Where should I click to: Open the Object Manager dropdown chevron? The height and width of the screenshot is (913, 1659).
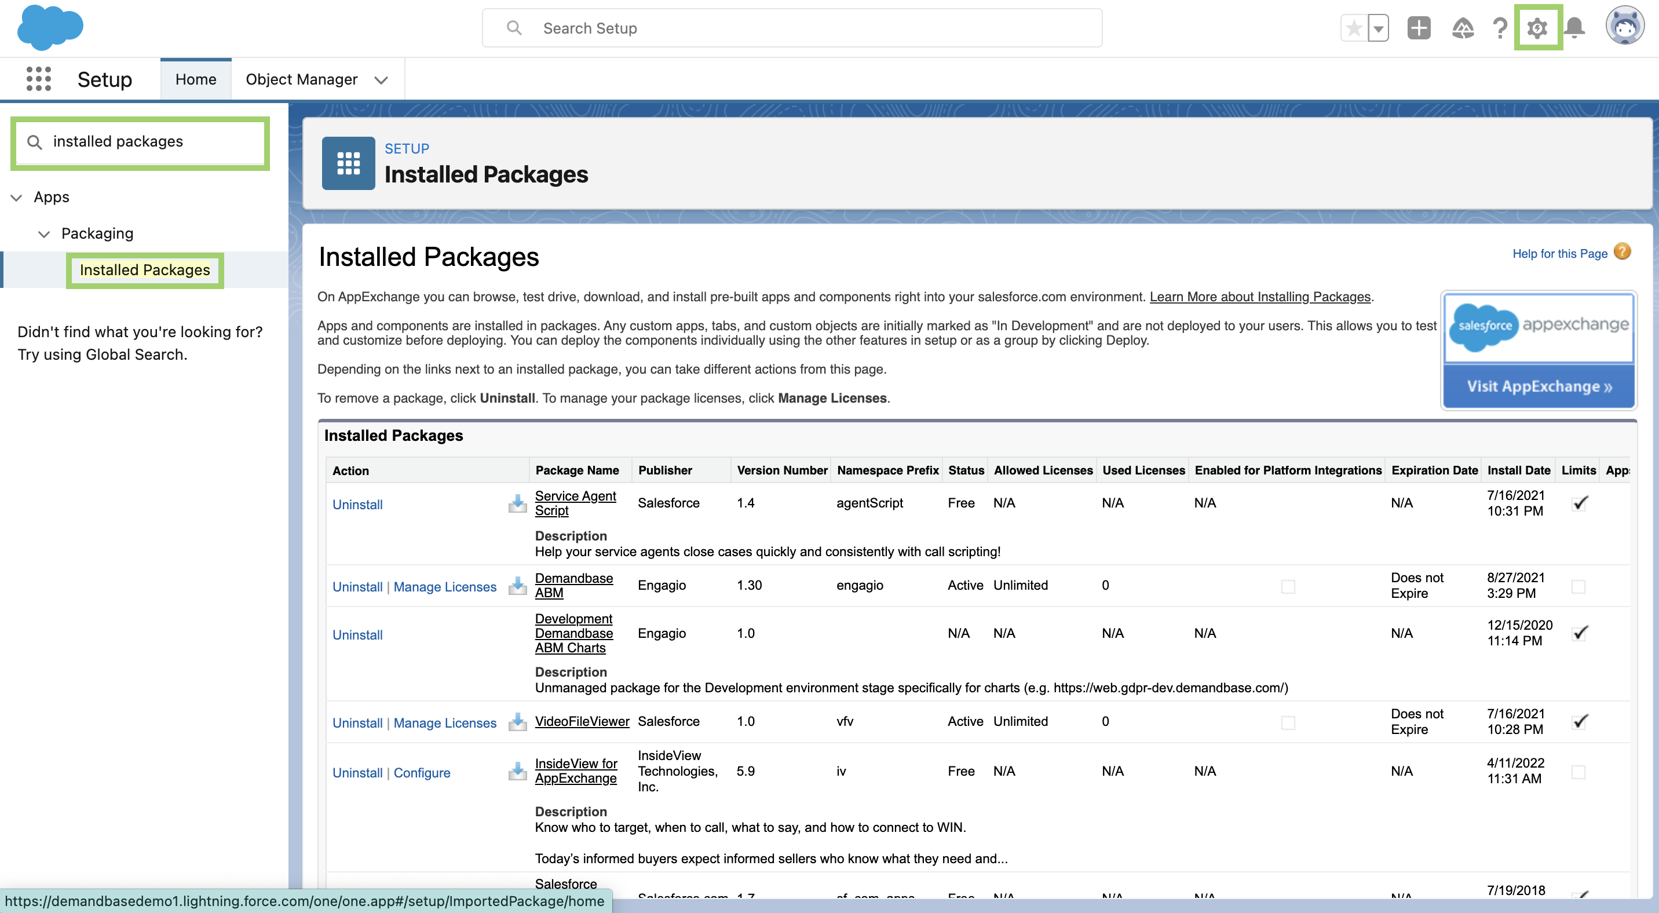pyautogui.click(x=381, y=80)
